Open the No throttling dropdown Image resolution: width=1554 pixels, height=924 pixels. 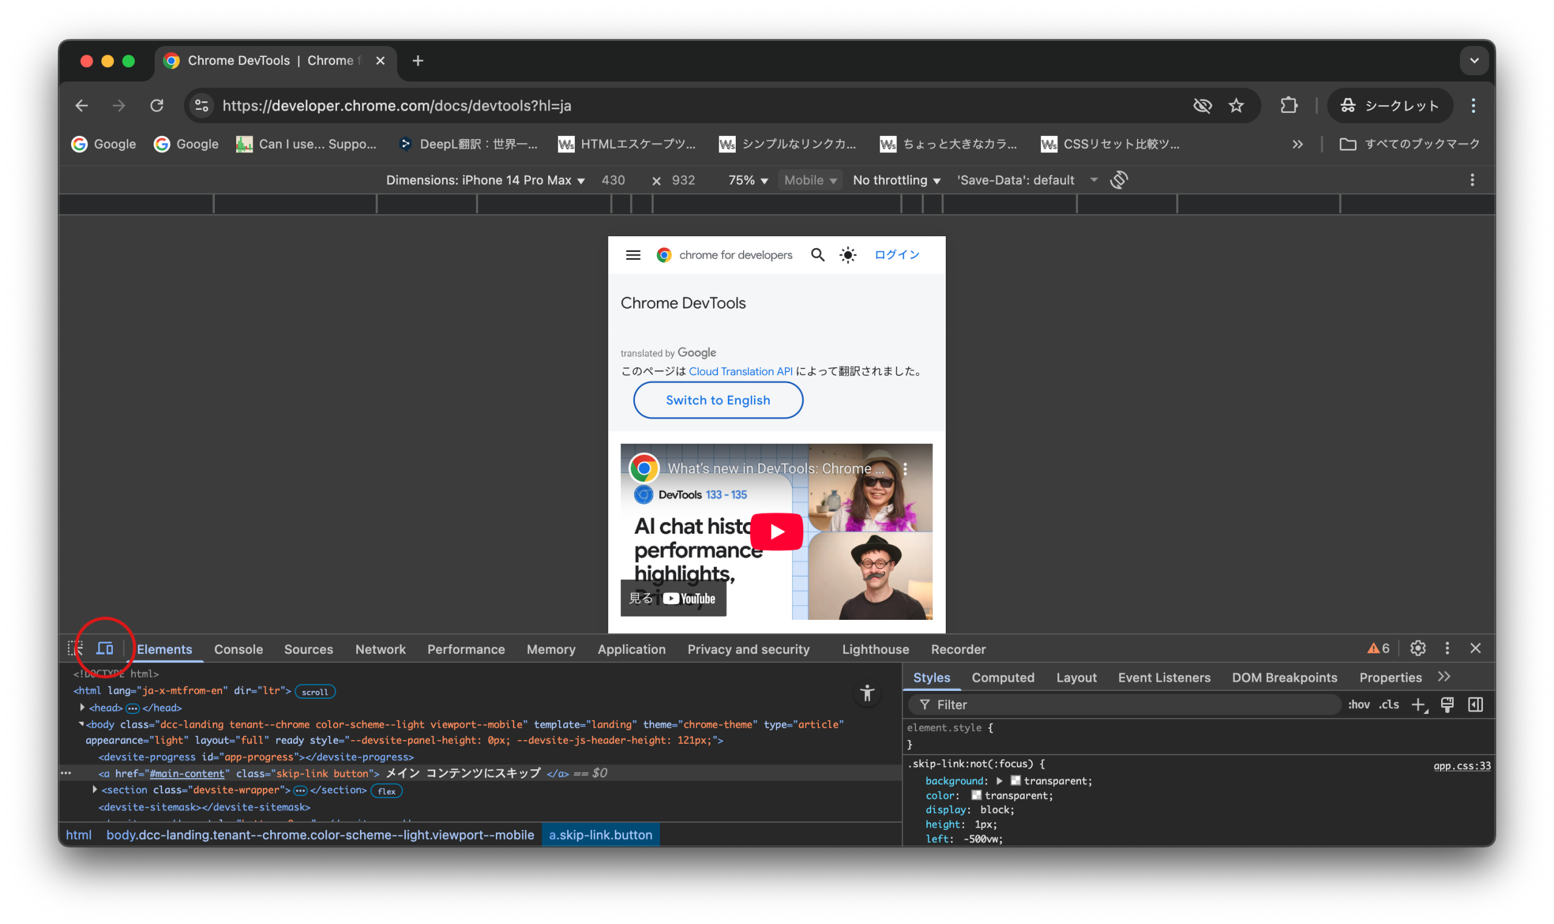tap(896, 180)
